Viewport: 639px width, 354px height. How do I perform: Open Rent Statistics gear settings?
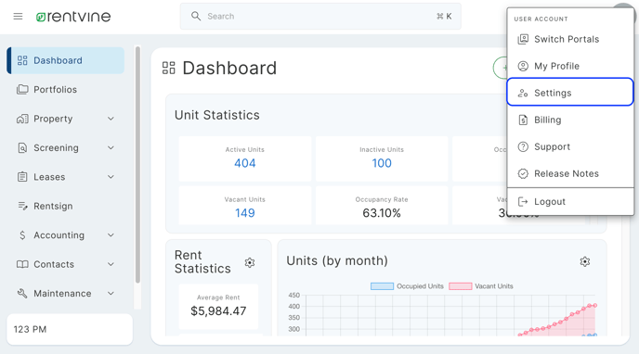250,262
